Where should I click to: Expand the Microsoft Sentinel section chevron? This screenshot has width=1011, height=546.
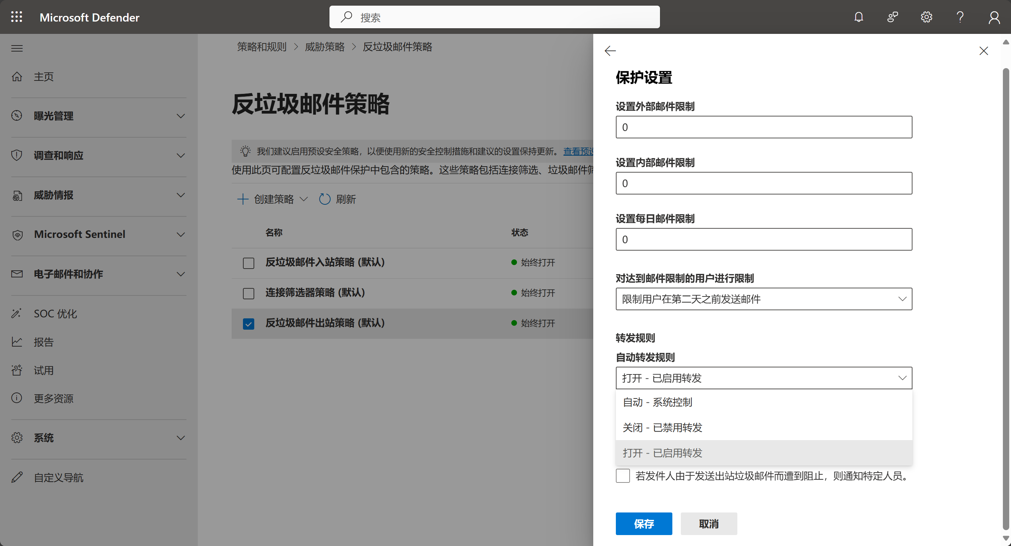[180, 235]
